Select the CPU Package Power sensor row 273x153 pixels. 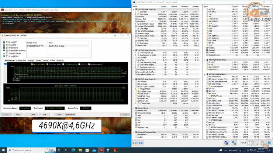tap(167, 91)
